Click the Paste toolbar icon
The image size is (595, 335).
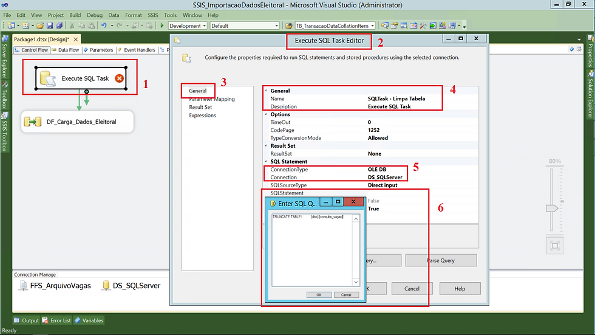point(92,26)
